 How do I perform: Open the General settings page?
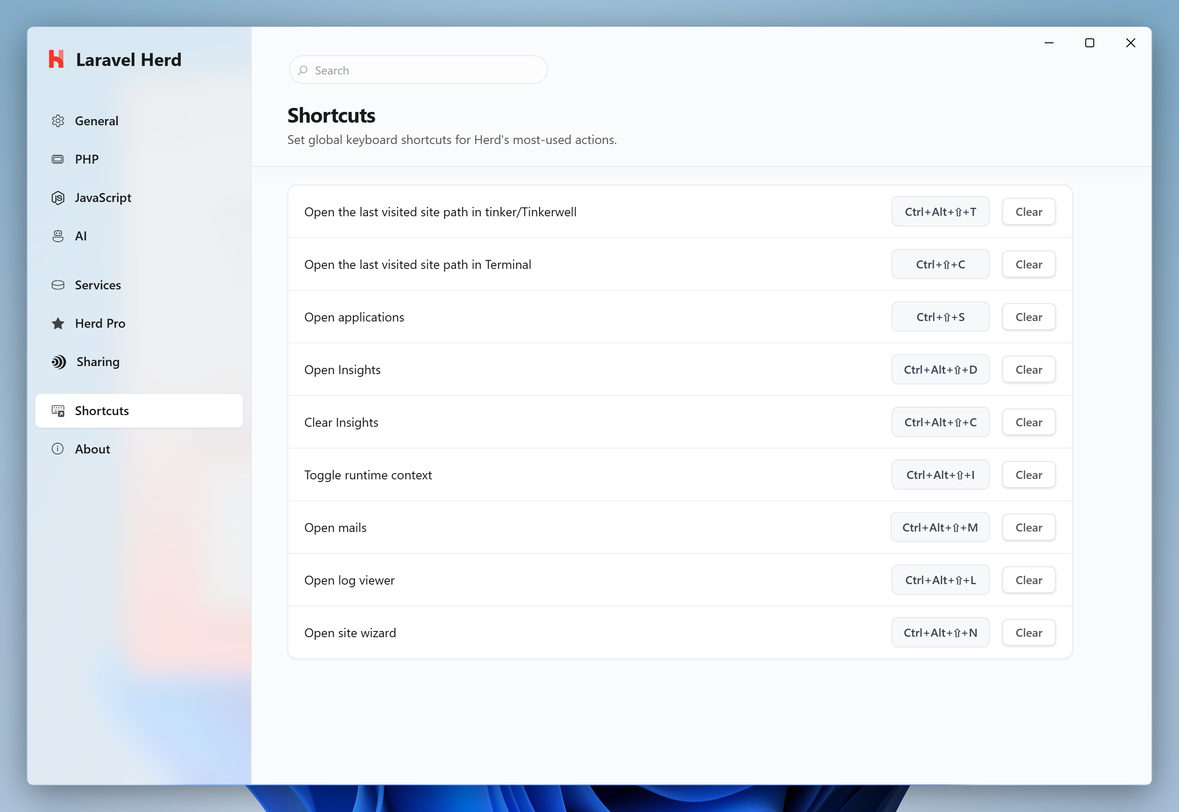pos(138,120)
